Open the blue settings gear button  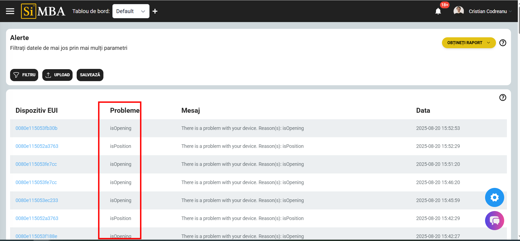pyautogui.click(x=494, y=197)
